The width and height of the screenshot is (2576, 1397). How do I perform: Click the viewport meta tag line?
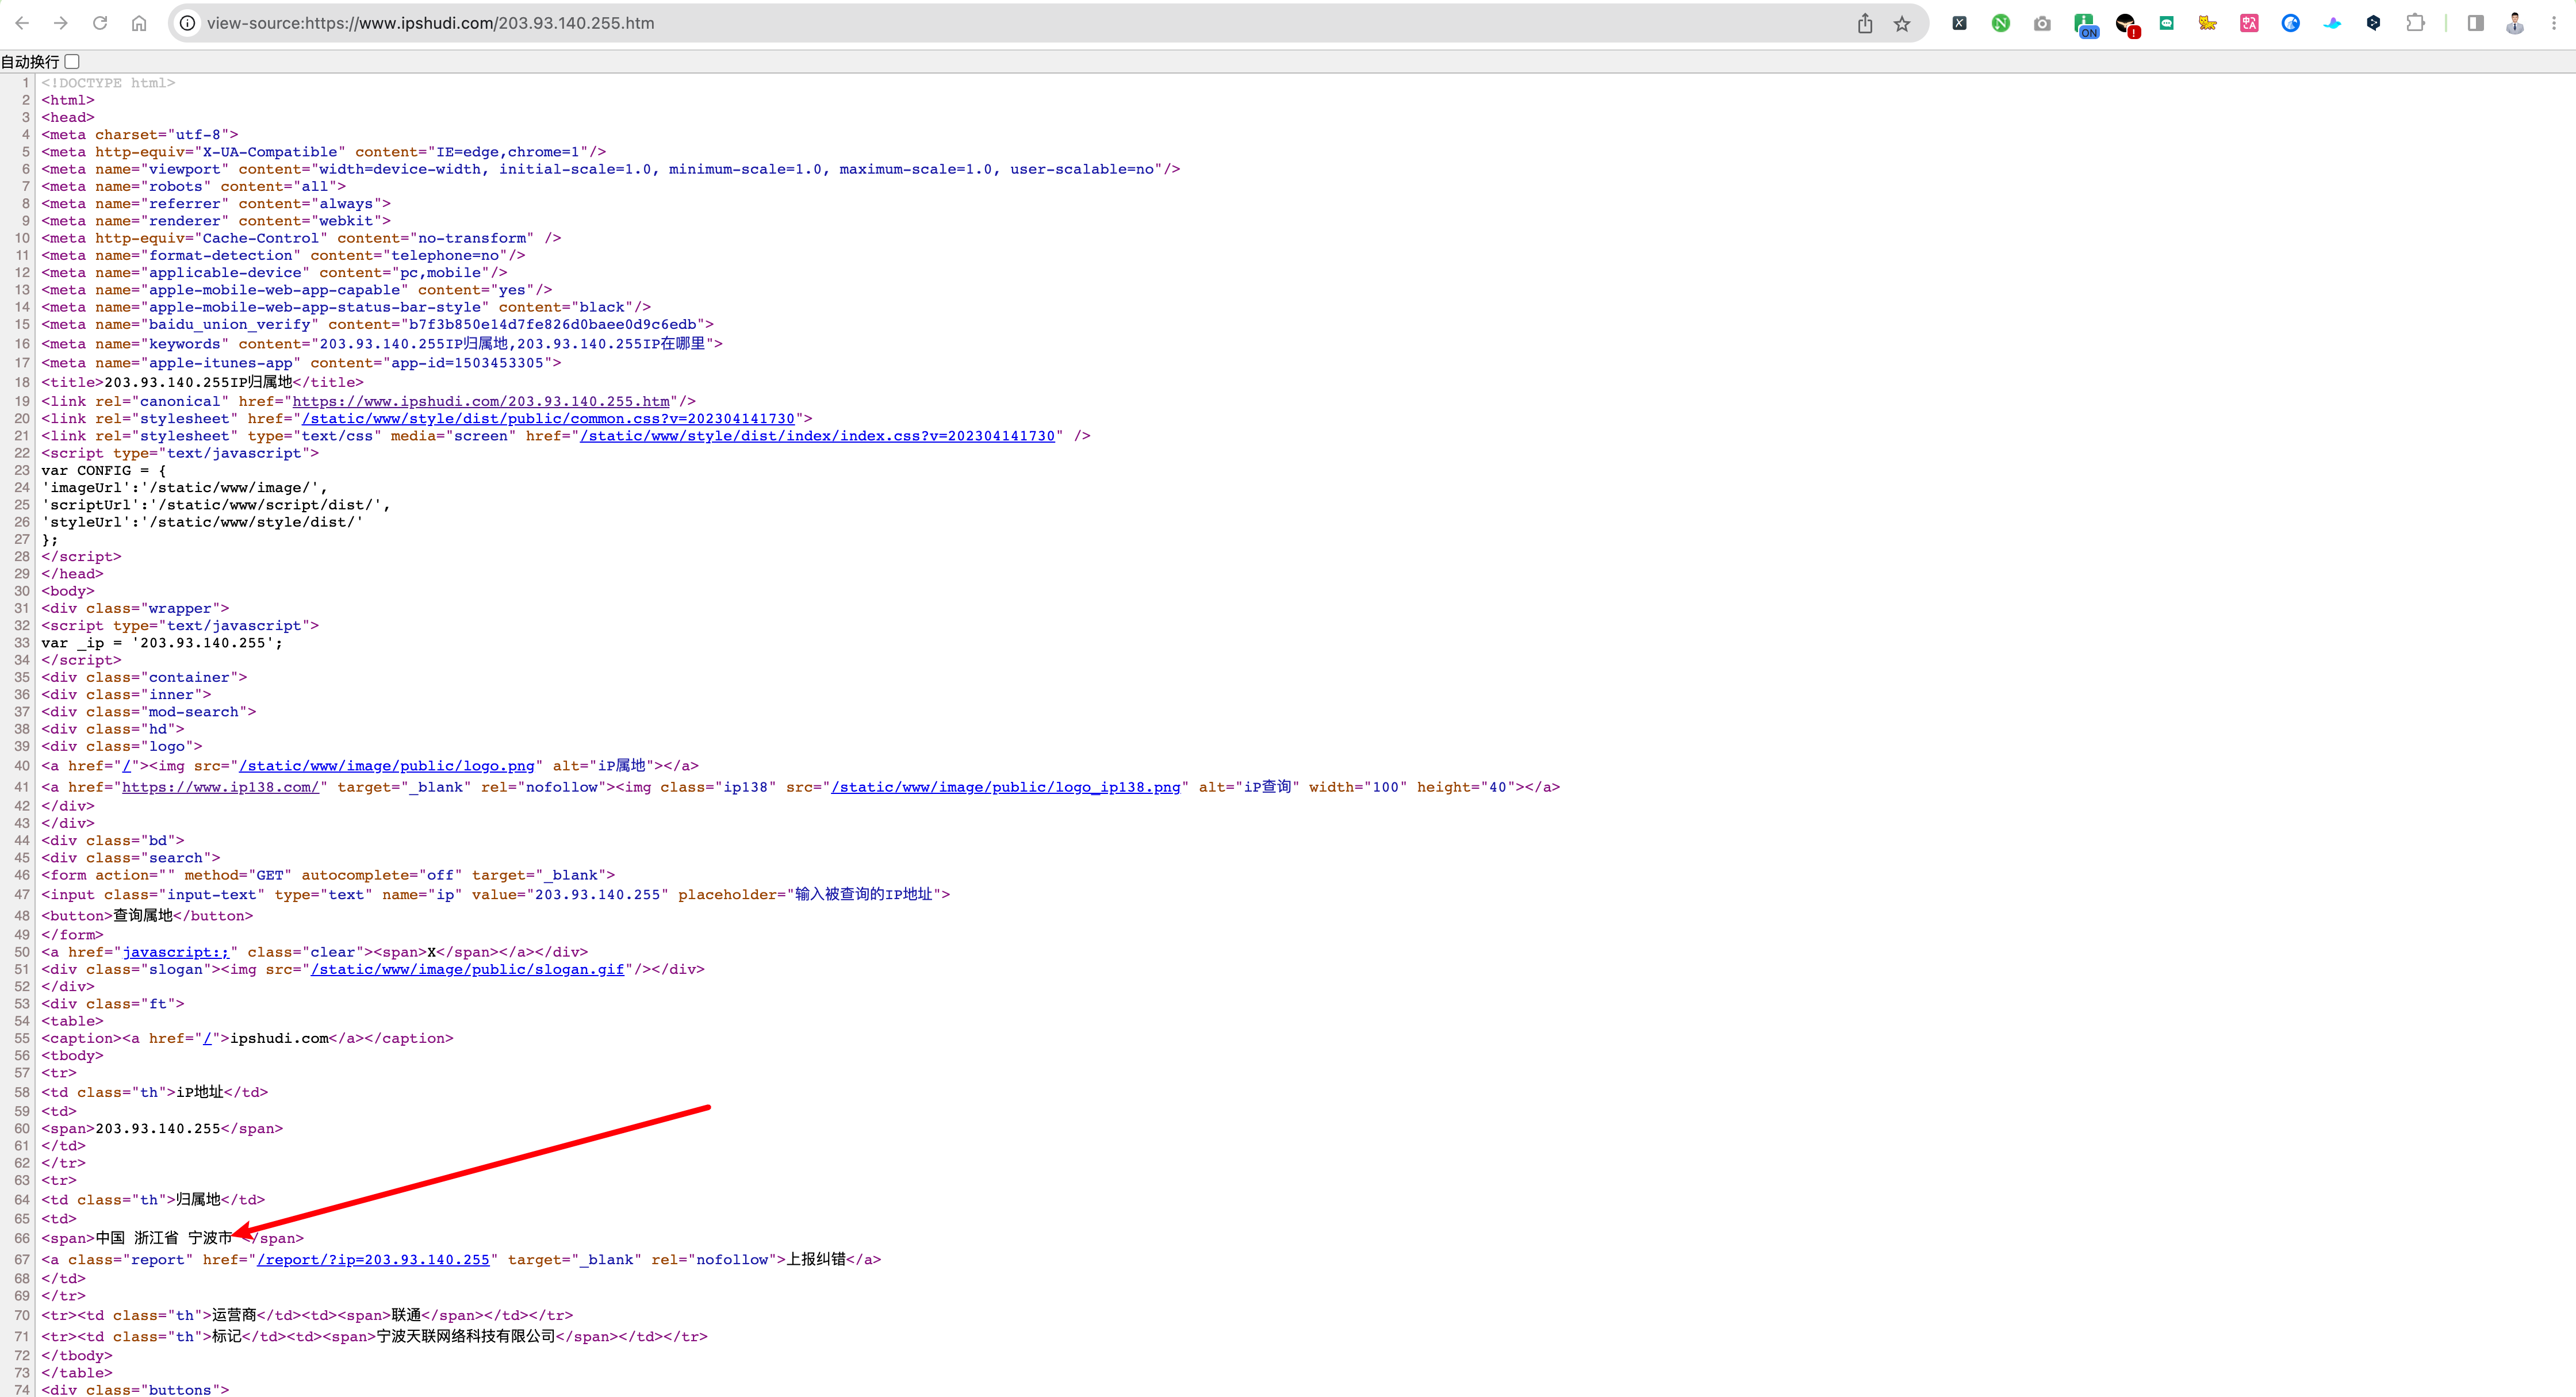[611, 169]
